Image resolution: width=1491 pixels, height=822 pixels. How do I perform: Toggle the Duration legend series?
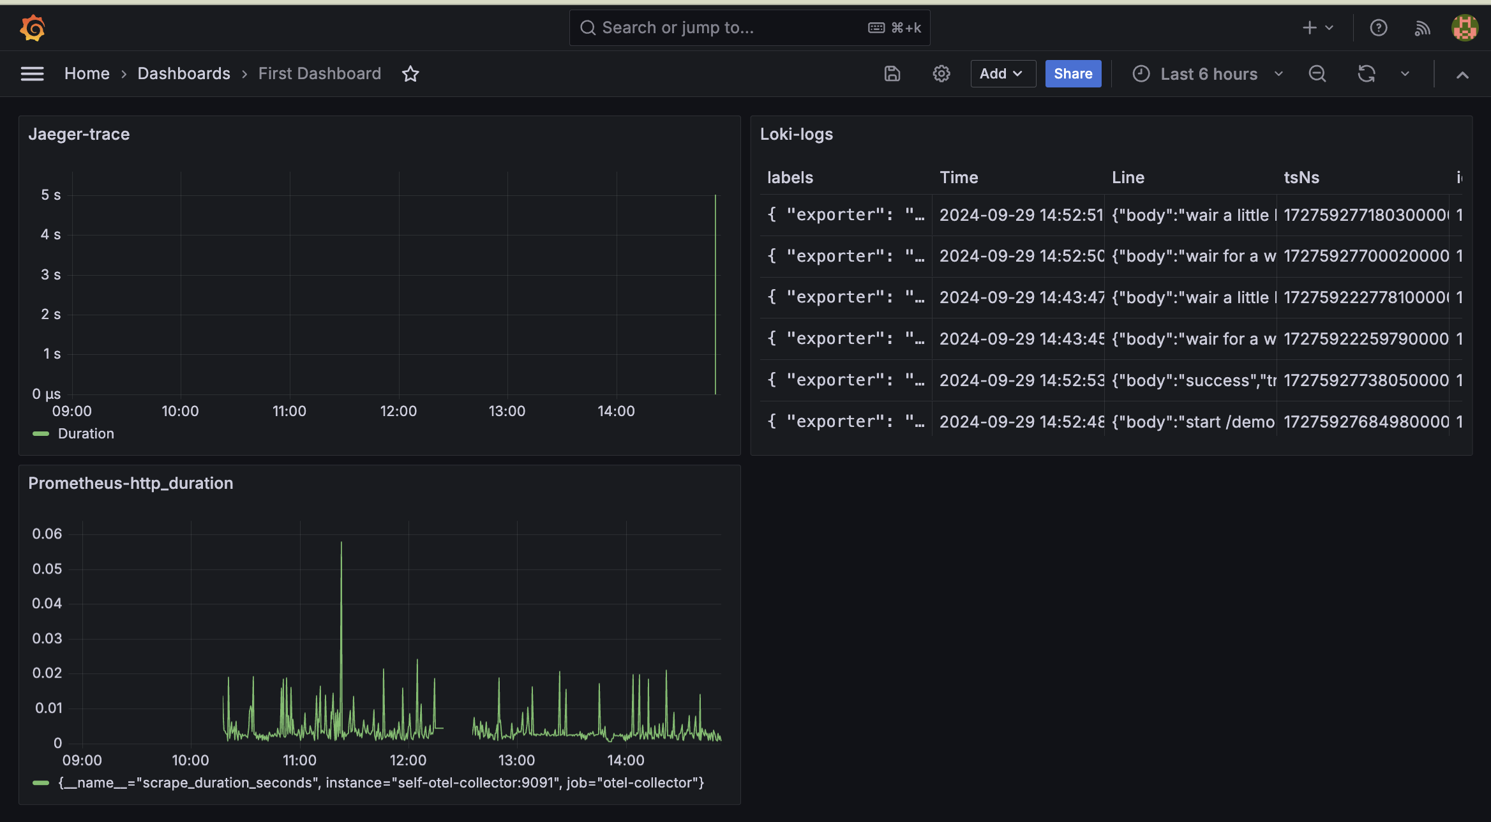click(86, 434)
